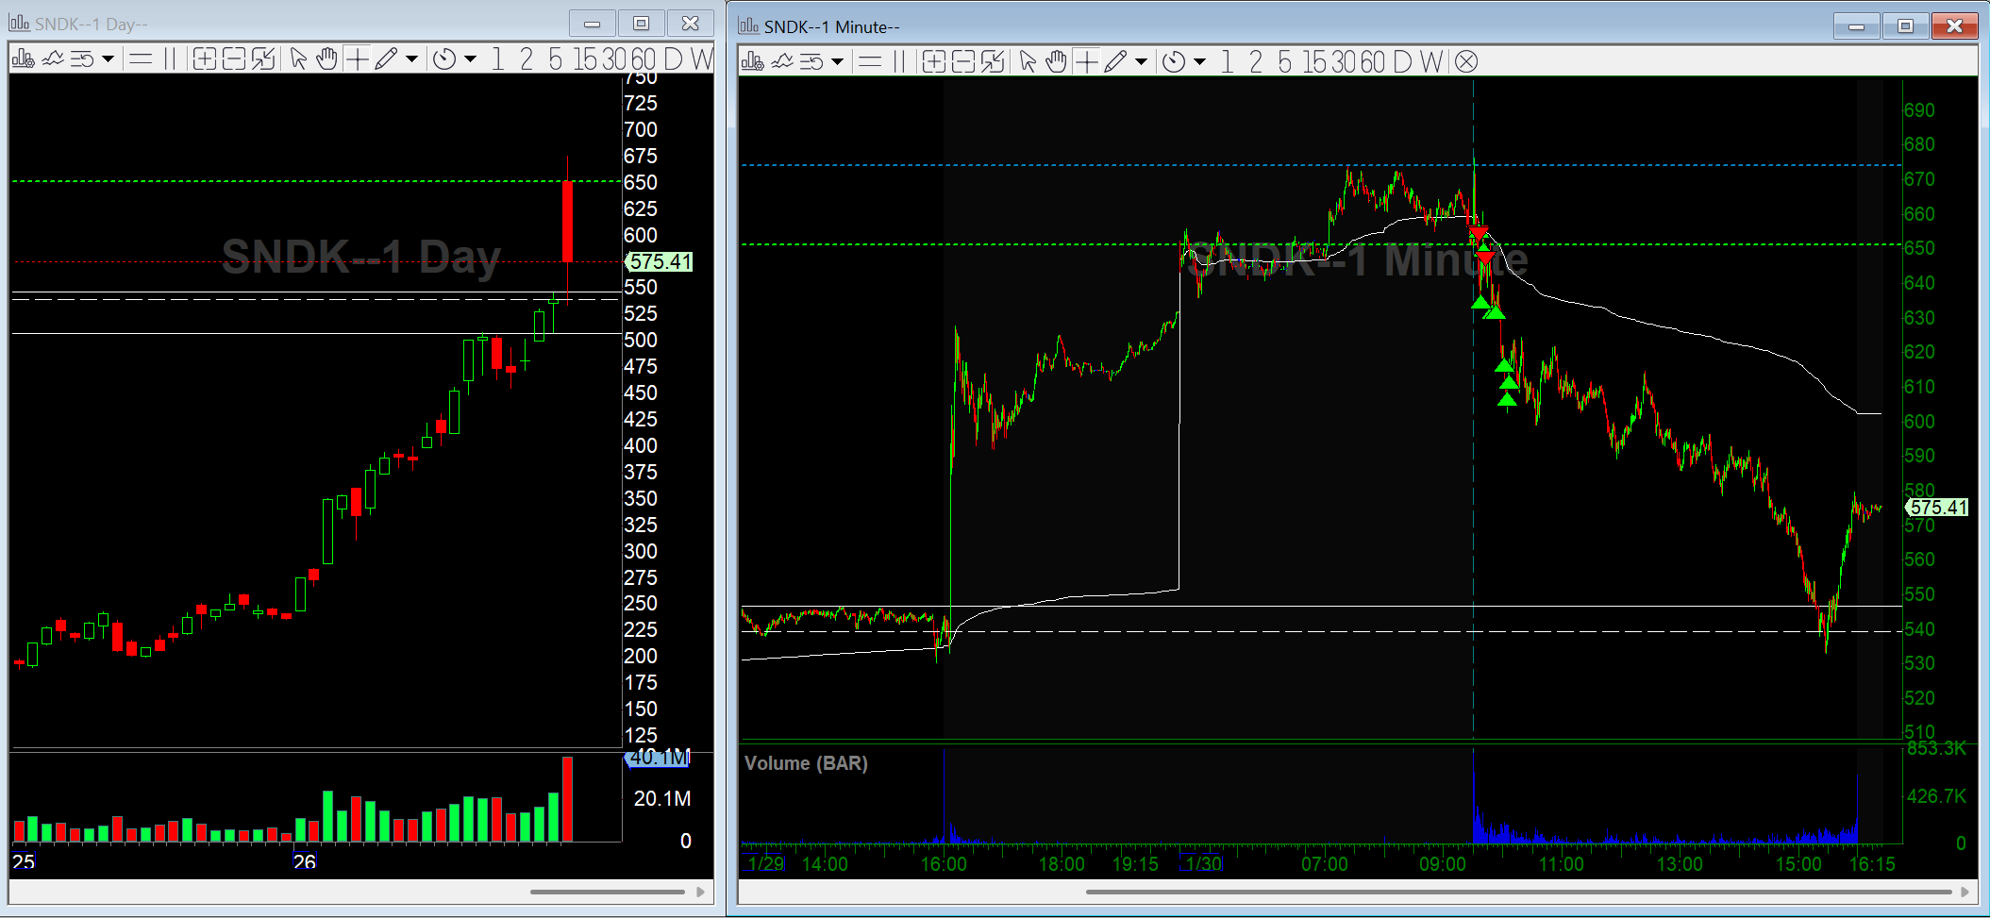
Task: Click the scroll right arrow in the 1 Minute chart
Action: click(x=1965, y=892)
